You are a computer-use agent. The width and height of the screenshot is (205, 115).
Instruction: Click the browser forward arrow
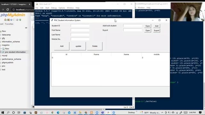tap(3, 10)
